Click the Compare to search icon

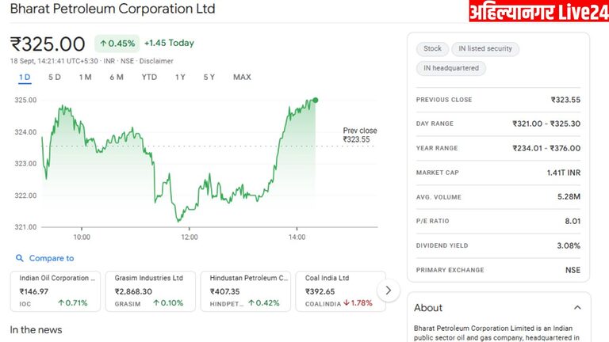point(19,258)
